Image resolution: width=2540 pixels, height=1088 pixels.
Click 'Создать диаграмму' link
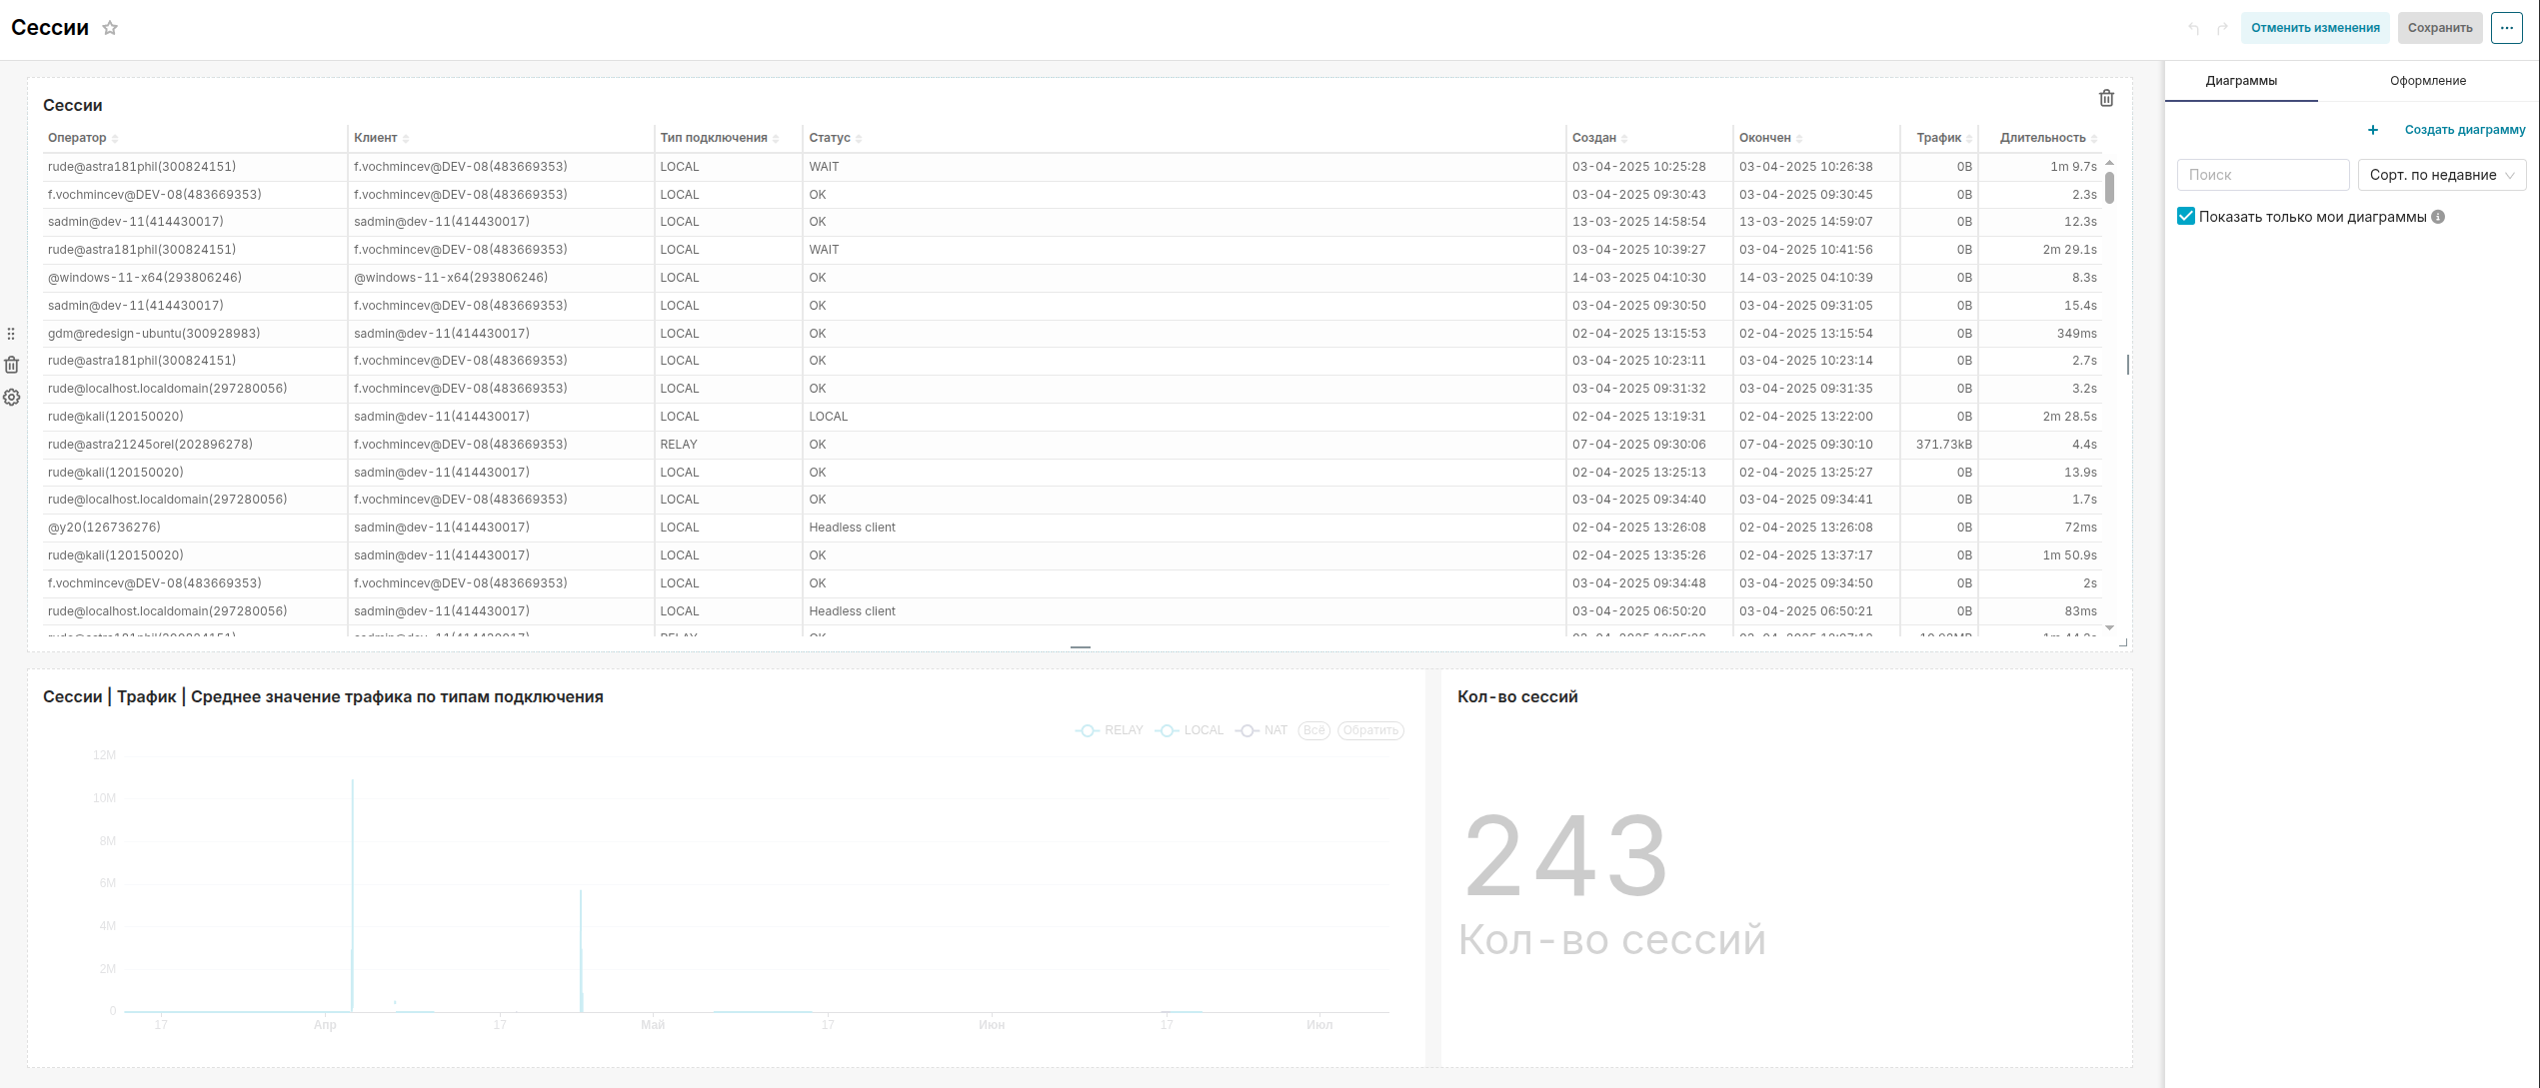(x=2464, y=130)
